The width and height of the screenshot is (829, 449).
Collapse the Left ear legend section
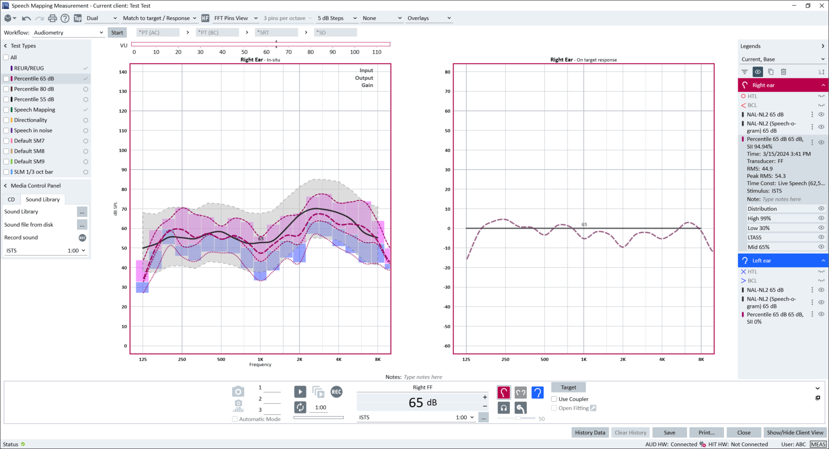click(x=824, y=260)
